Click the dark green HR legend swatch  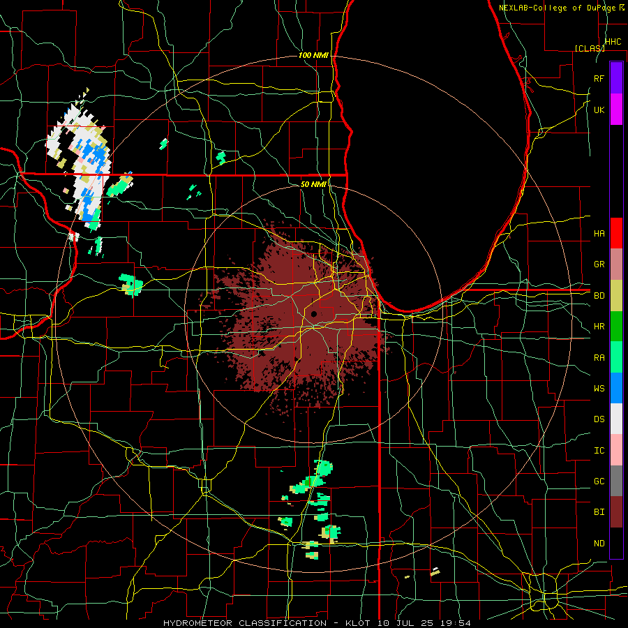[616, 327]
